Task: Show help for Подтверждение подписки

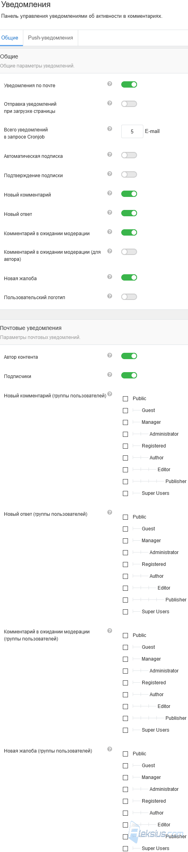Action: pos(110,174)
